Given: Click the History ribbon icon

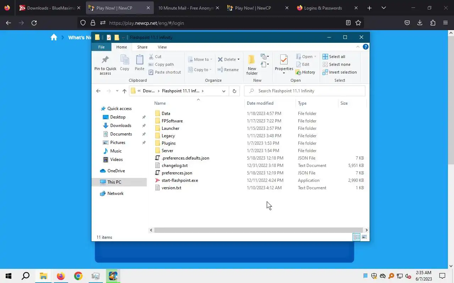Looking at the screenshot, I should click(298, 72).
